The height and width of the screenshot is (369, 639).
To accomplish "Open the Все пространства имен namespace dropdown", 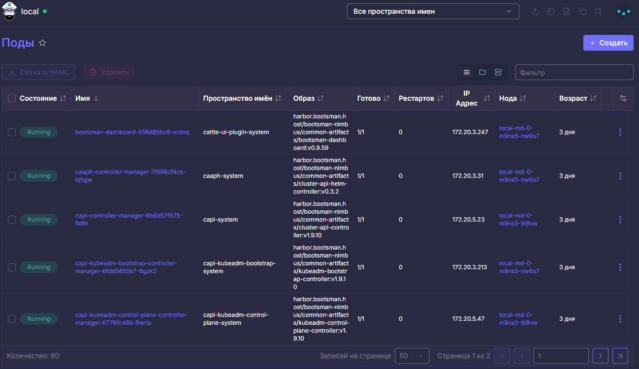I will [x=433, y=11].
